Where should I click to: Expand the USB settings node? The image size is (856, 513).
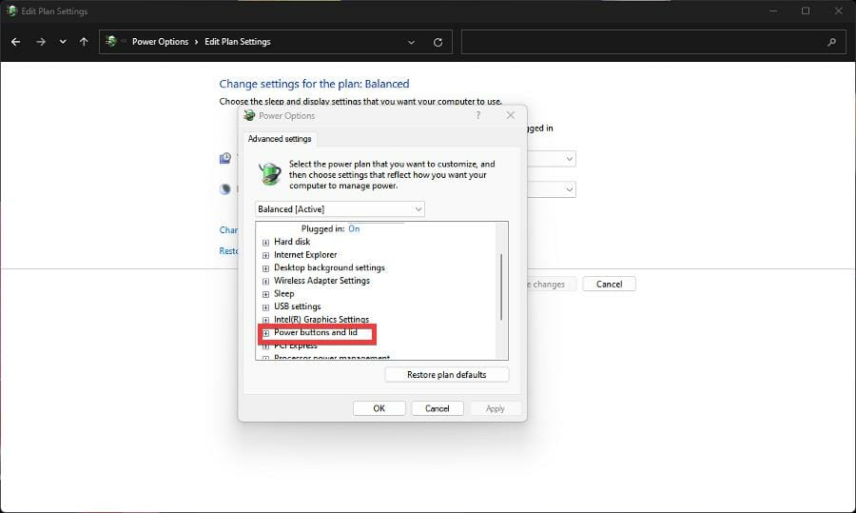[266, 307]
